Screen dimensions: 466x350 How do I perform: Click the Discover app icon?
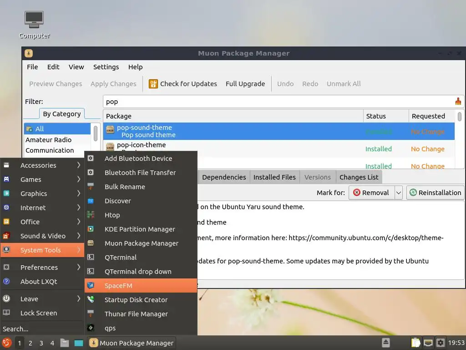(91, 201)
